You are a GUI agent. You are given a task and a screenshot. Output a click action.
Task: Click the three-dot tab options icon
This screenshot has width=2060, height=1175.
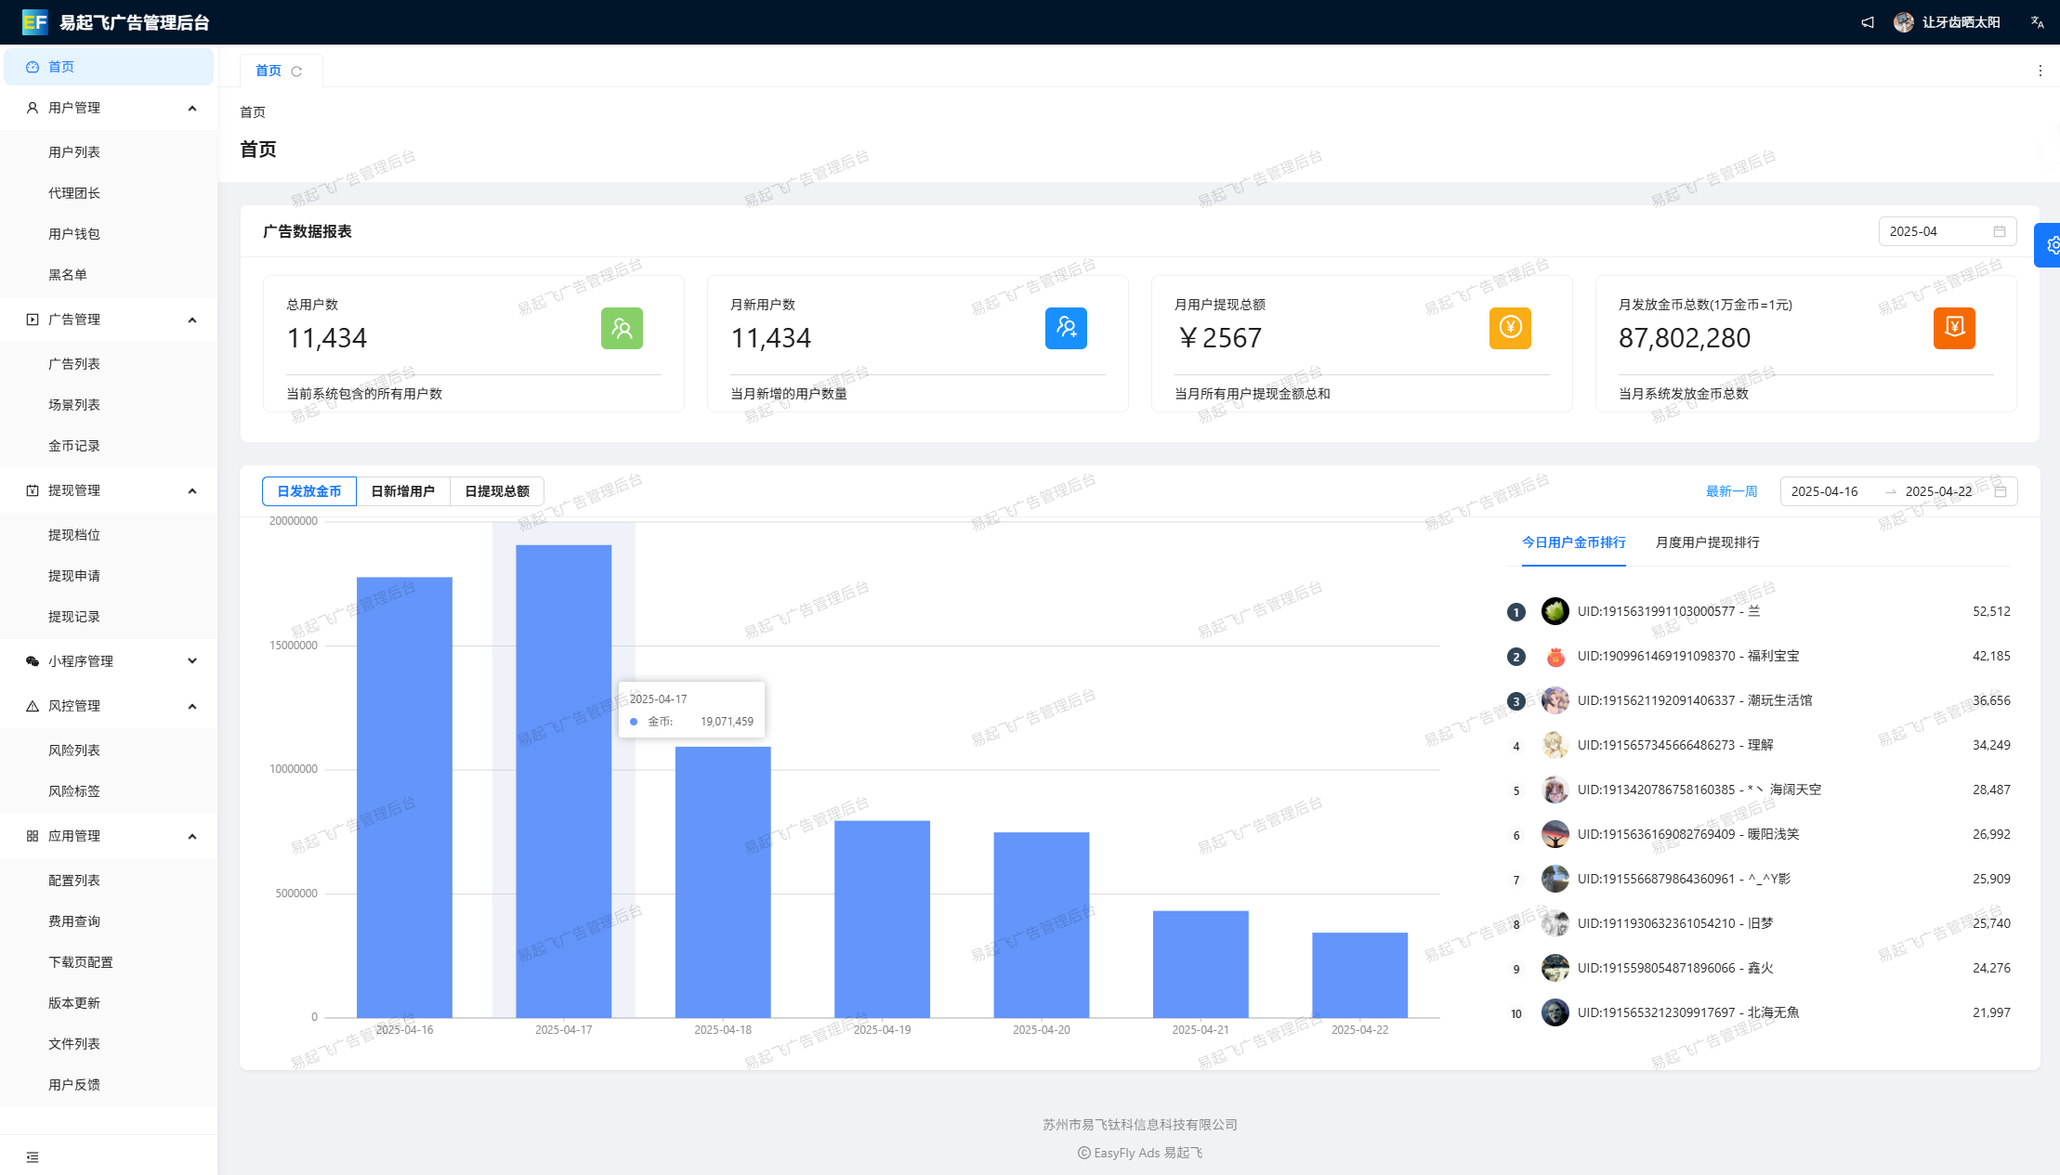tap(2040, 71)
